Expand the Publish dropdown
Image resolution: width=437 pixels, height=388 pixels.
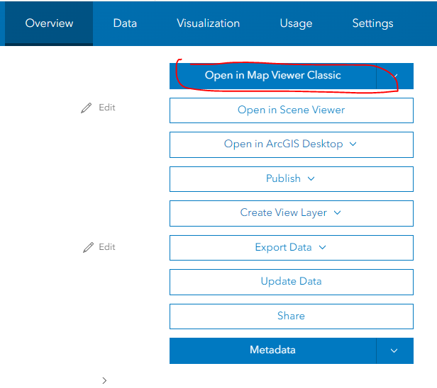[x=291, y=178]
